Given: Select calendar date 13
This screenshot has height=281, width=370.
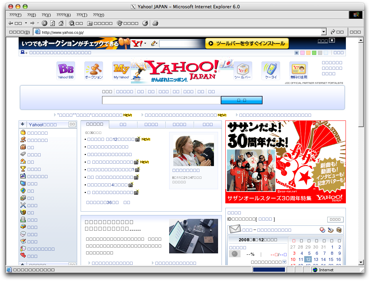Looking at the screenshot, I should point(316,260).
